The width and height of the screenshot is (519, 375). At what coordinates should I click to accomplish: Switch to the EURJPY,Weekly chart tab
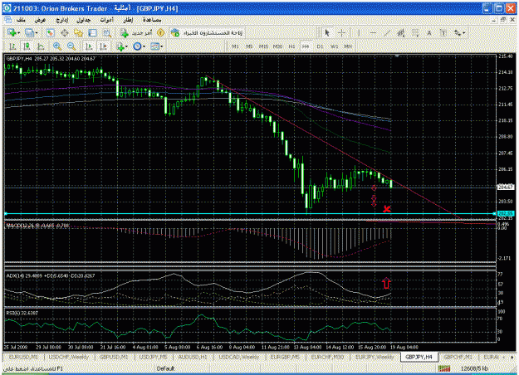[x=375, y=357]
